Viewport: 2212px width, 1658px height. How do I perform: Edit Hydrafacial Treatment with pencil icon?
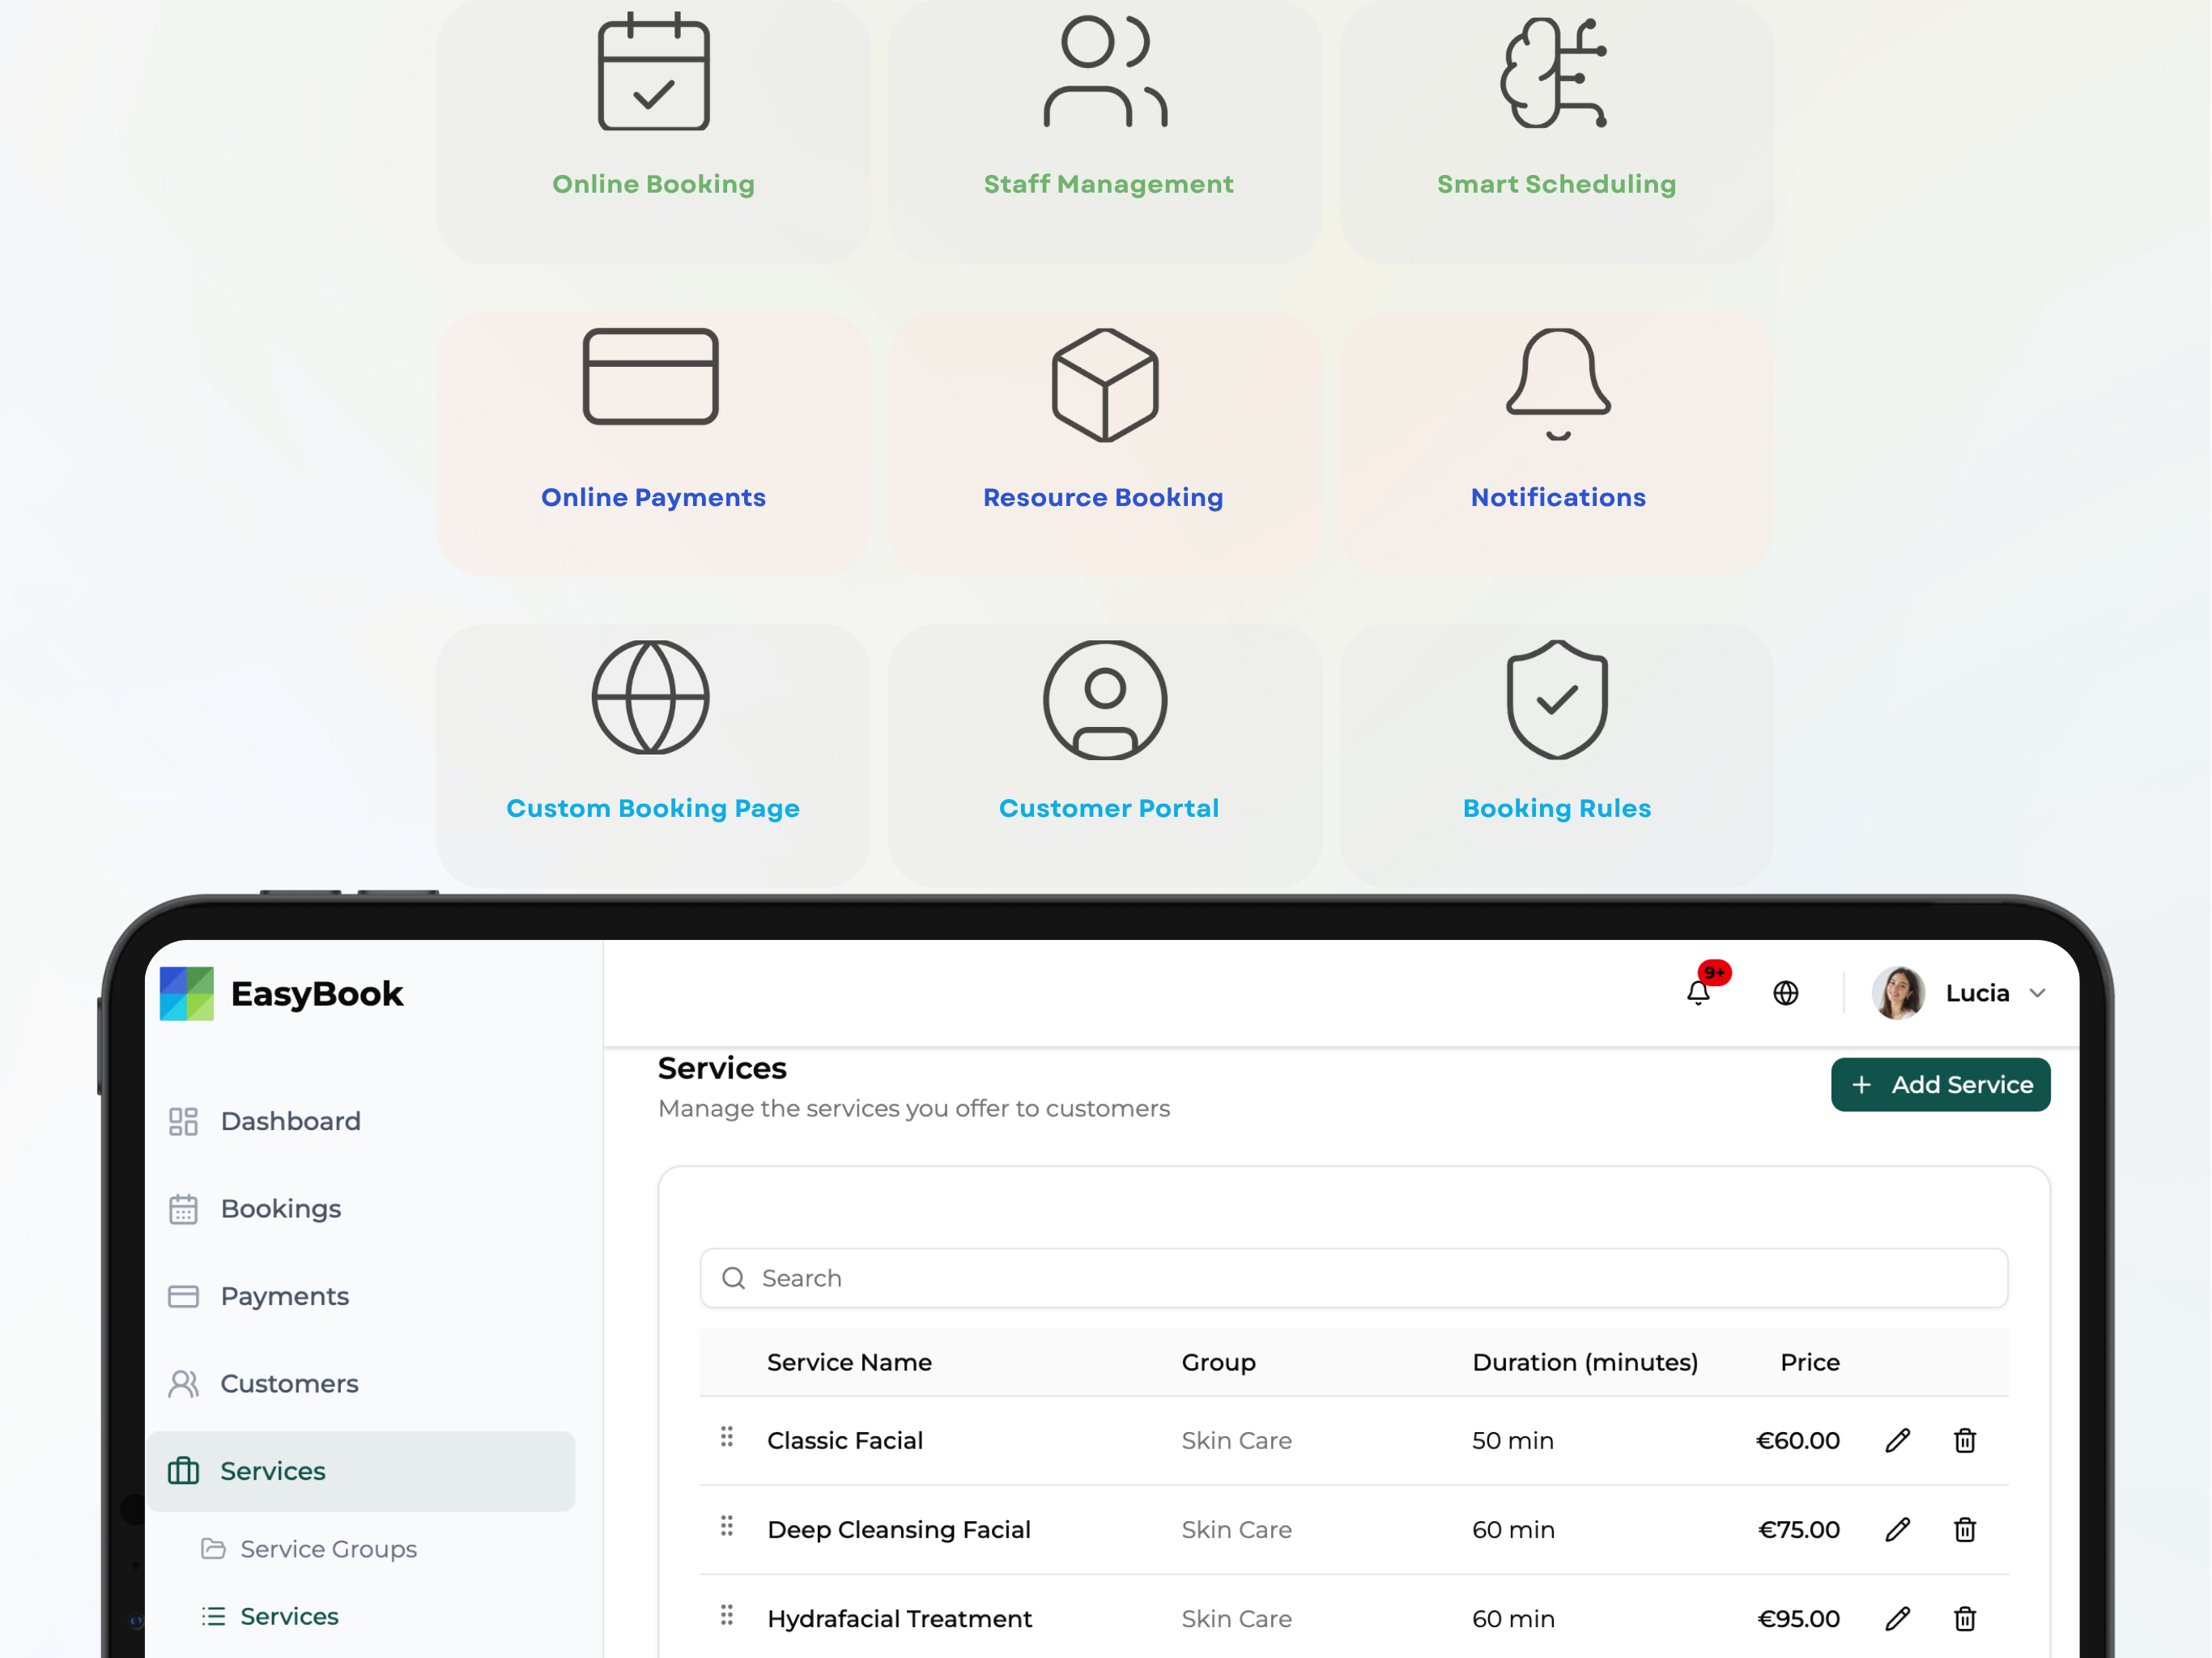click(1897, 1618)
